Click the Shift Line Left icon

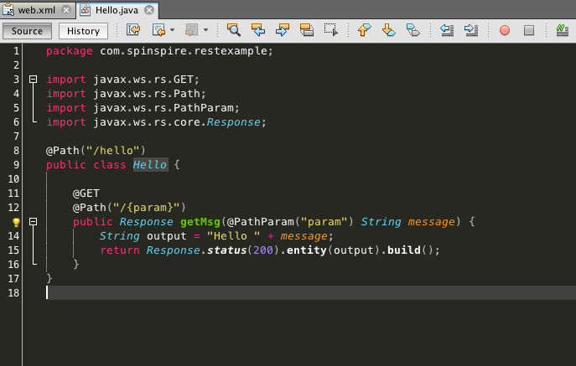447,30
